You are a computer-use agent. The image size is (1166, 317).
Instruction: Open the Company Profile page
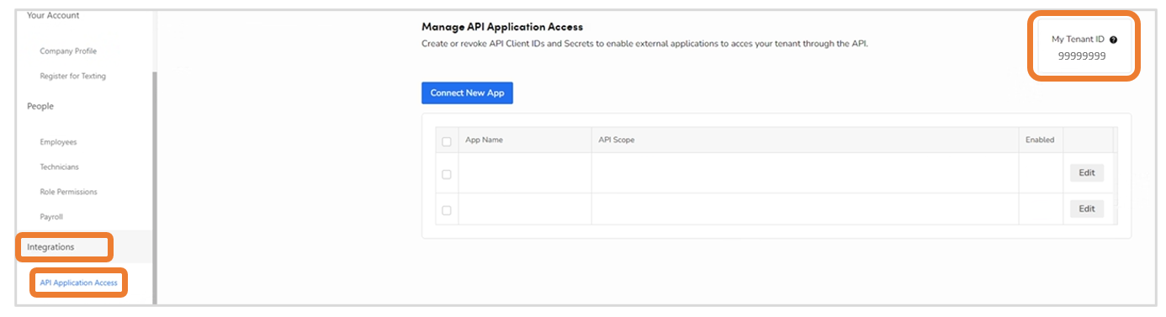[68, 51]
